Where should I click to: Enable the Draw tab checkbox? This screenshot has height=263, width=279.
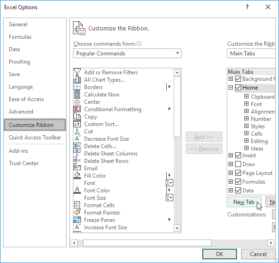(238, 164)
